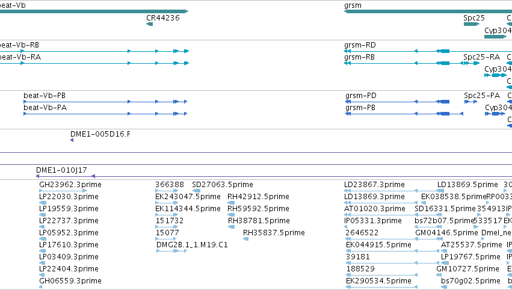Select the bs70g02.5prime EST label

coord(470,281)
